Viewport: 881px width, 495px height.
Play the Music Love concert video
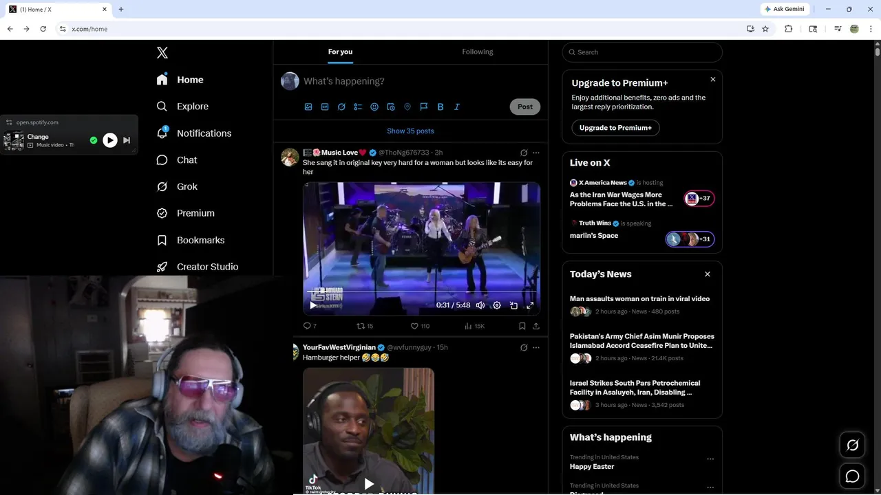pos(313,305)
